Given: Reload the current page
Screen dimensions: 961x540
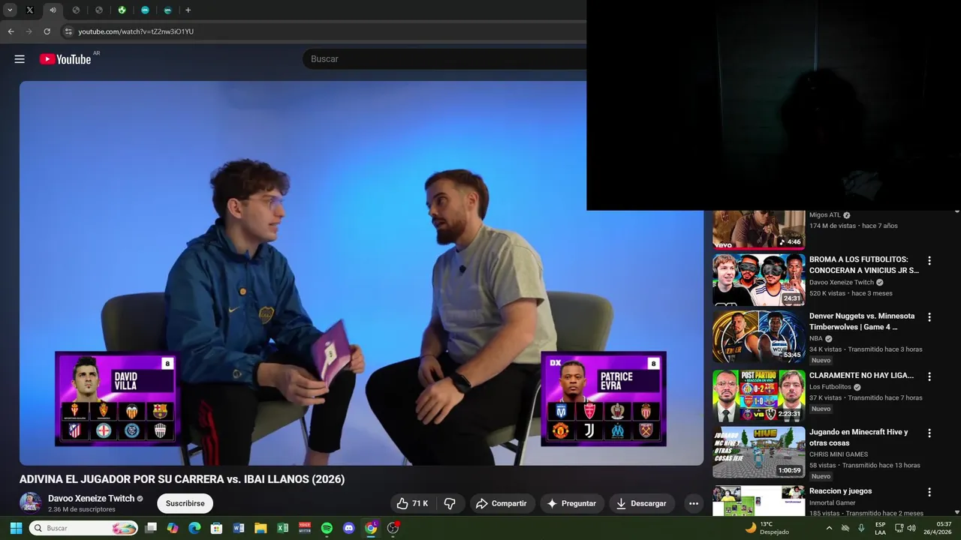Looking at the screenshot, I should click(47, 31).
